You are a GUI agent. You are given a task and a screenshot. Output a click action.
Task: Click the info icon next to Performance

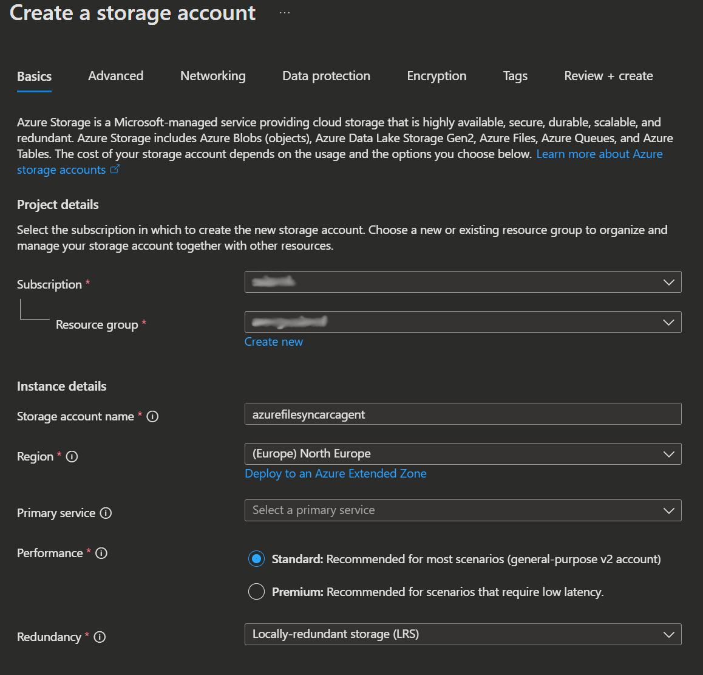(x=101, y=553)
